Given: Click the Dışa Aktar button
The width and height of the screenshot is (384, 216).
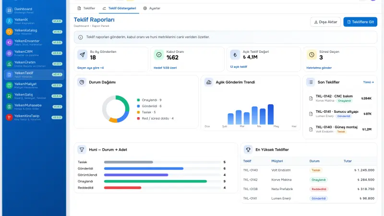Looking at the screenshot, I should (x=325, y=22).
